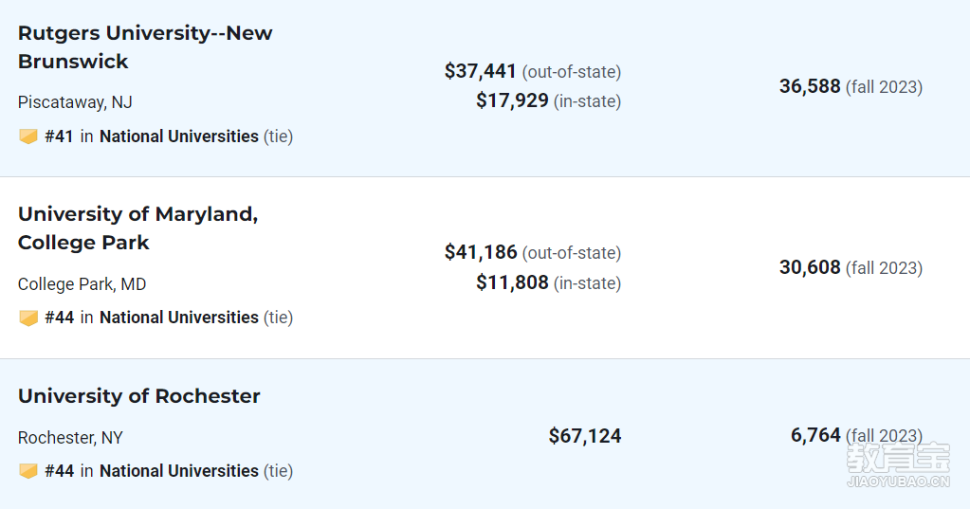Click Rochester enrollment 6,764 value

tap(815, 435)
